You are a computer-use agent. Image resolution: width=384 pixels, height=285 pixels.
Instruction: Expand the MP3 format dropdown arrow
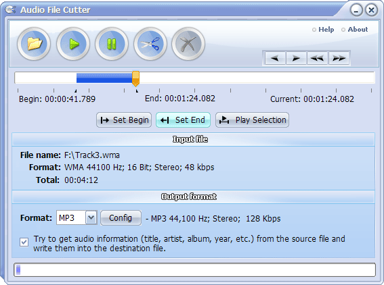(91, 217)
